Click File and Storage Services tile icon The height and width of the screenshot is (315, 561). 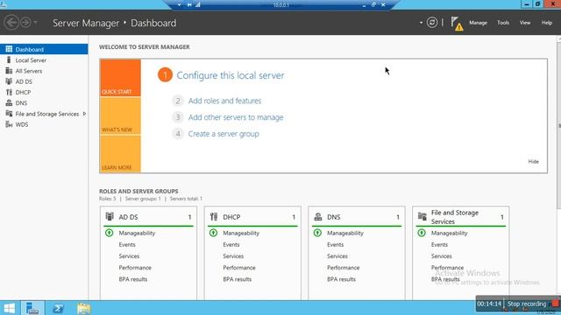(422, 216)
